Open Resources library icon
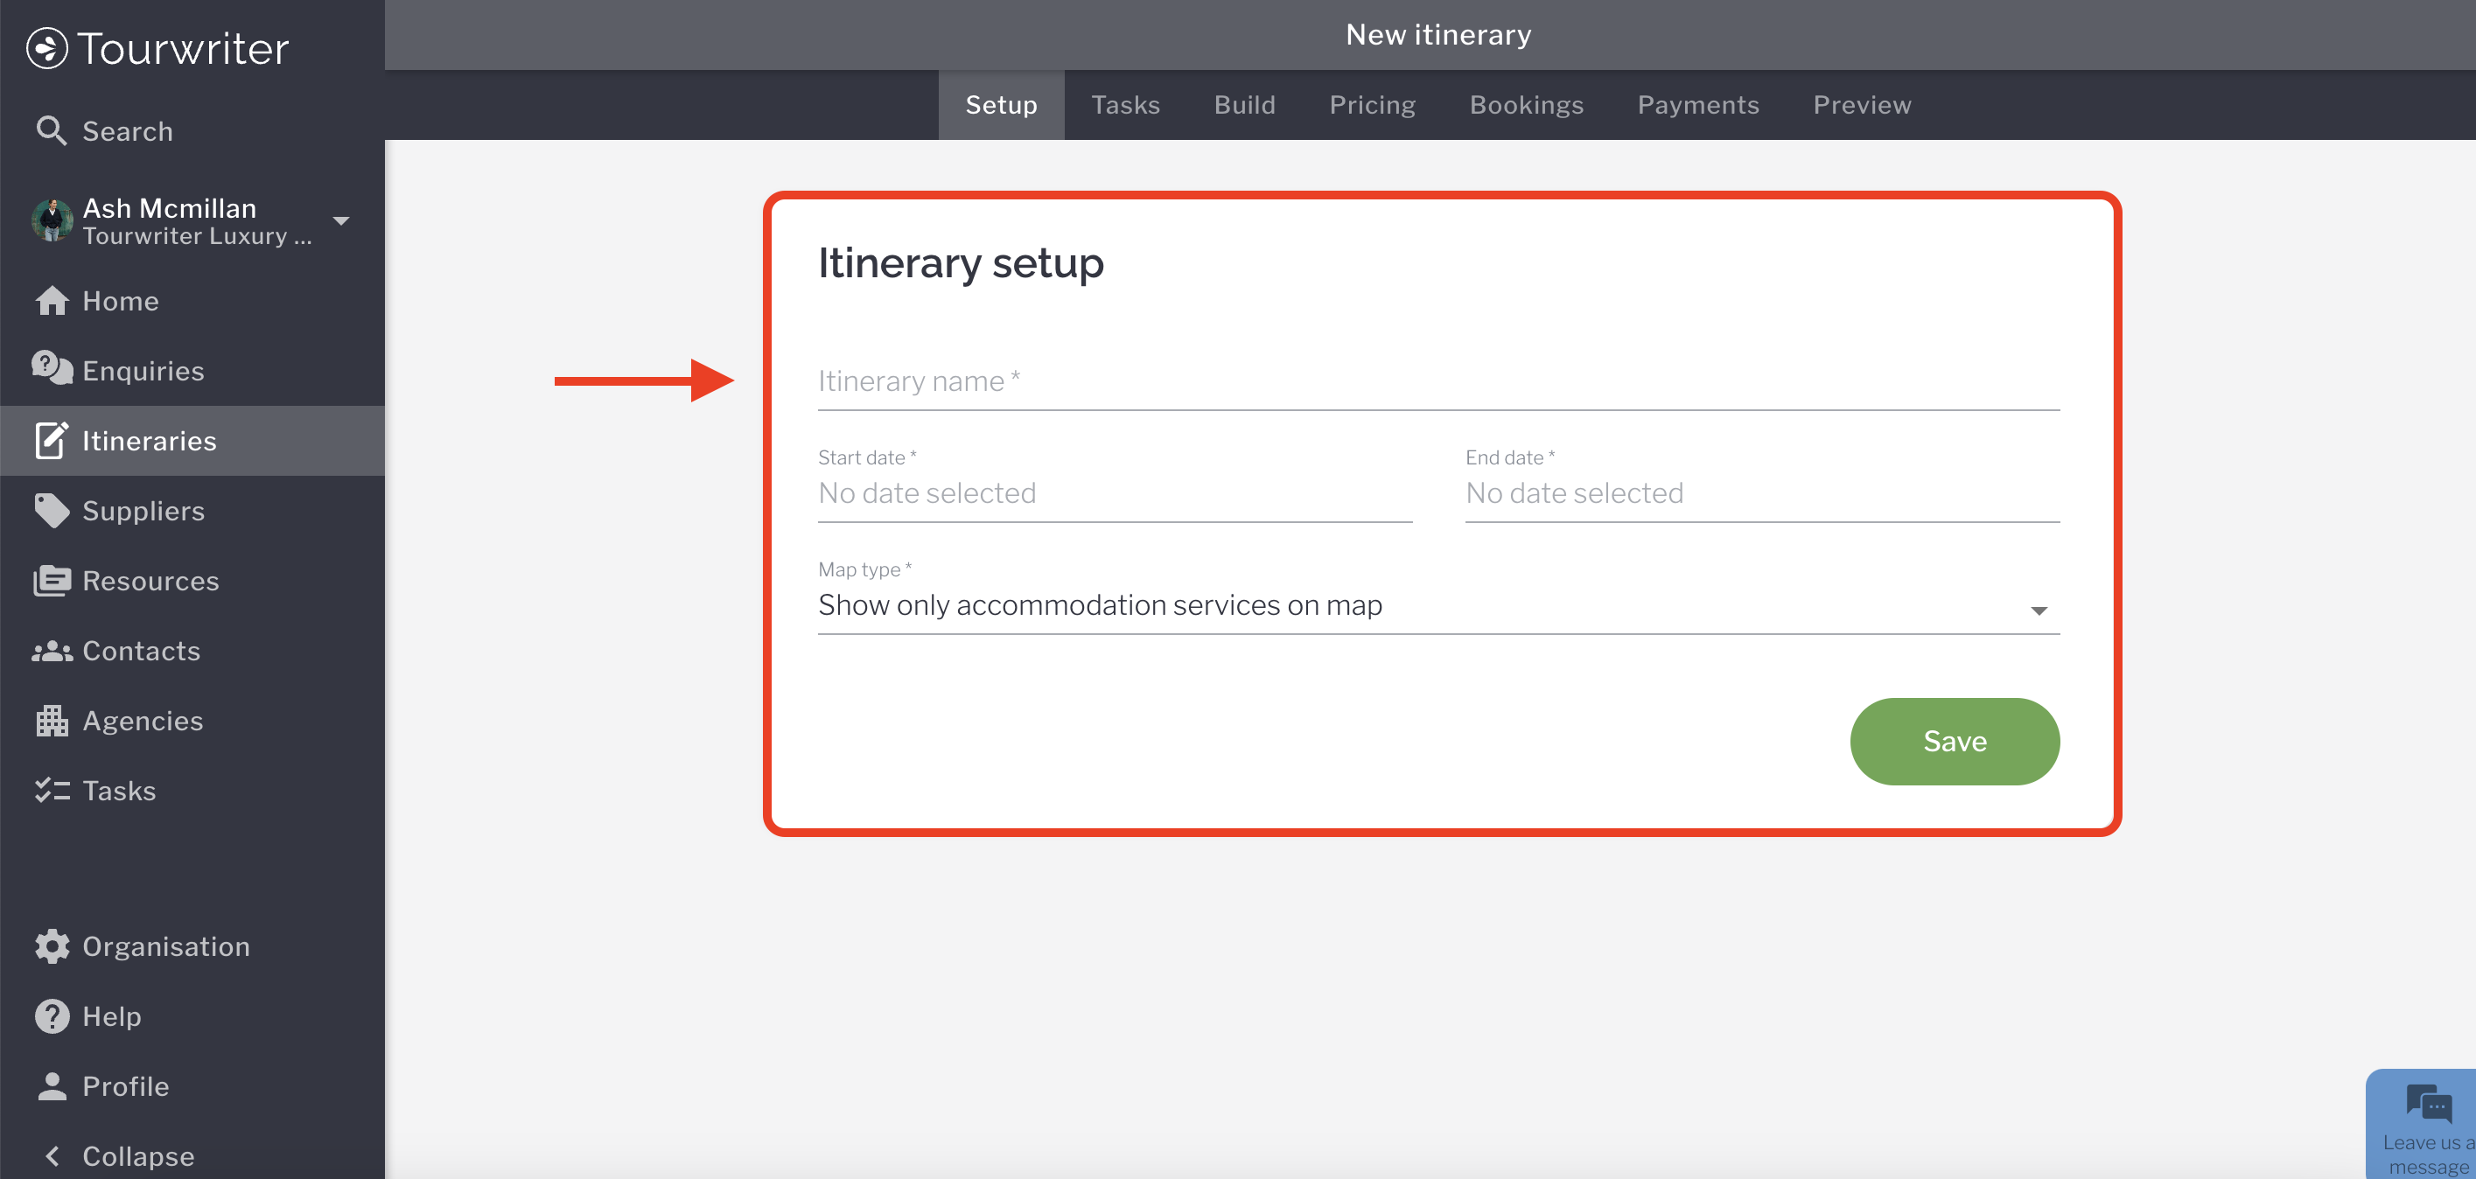Screen dimensions: 2476x1179 pyautogui.click(x=52, y=581)
